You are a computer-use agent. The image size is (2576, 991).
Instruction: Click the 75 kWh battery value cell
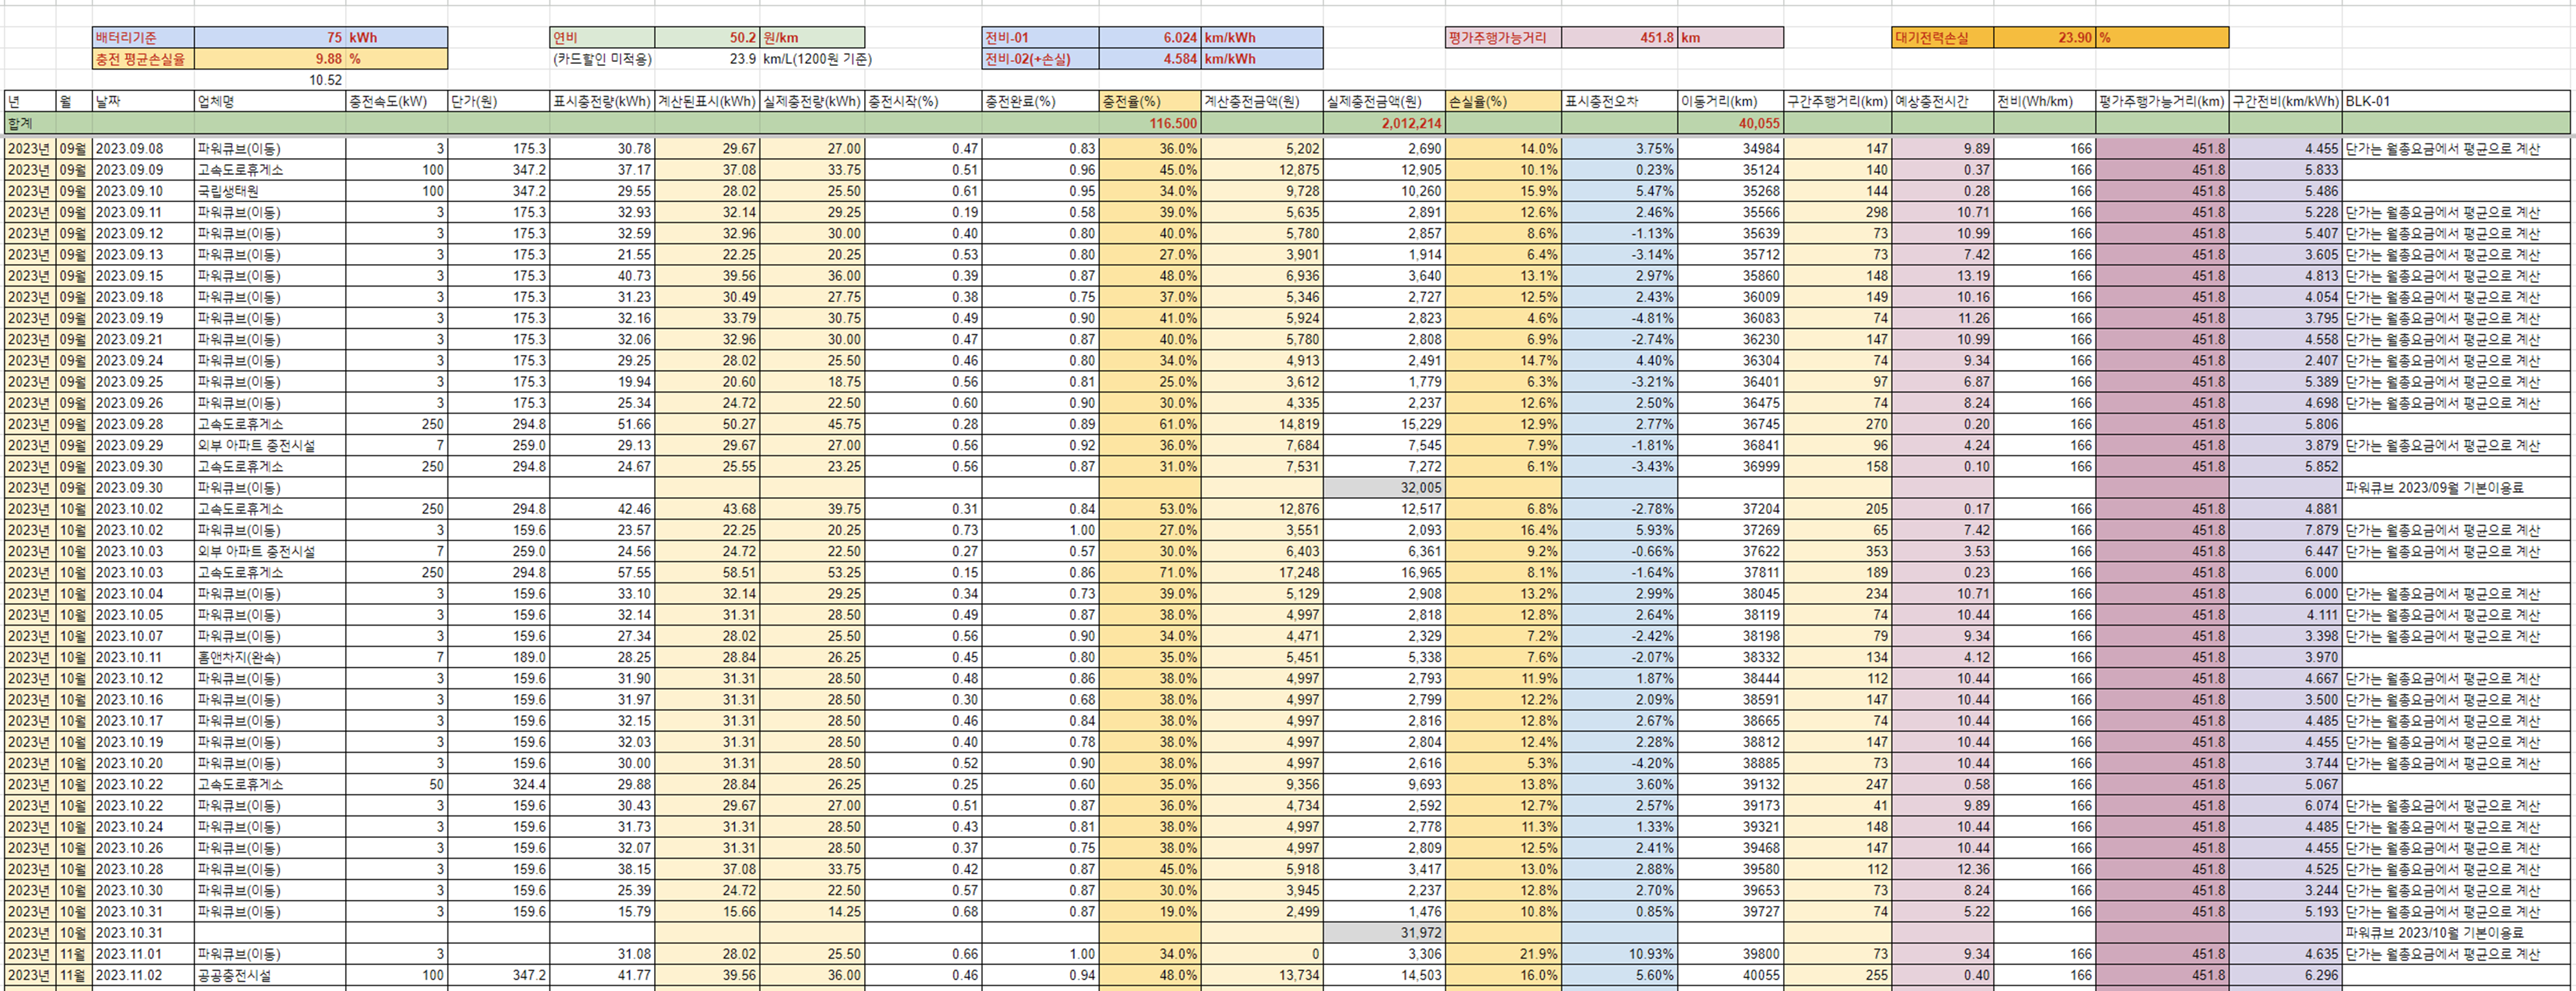320,38
